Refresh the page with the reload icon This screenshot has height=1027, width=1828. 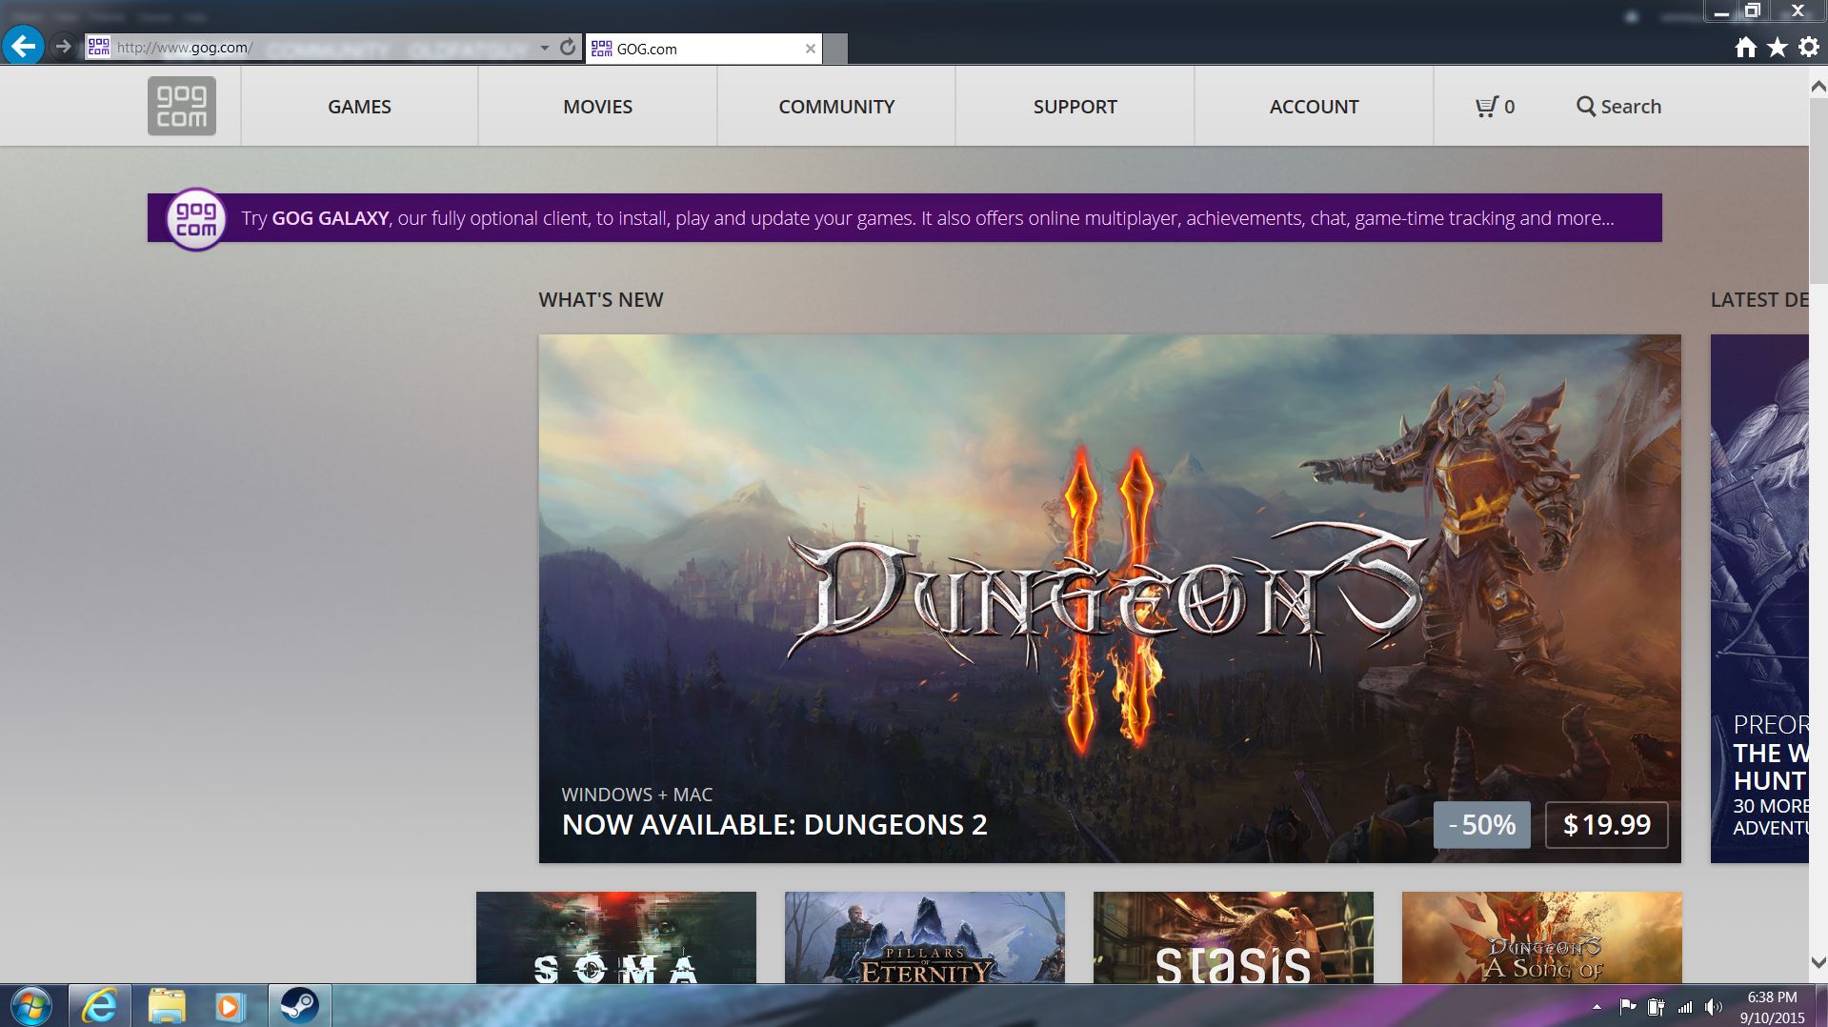[568, 47]
